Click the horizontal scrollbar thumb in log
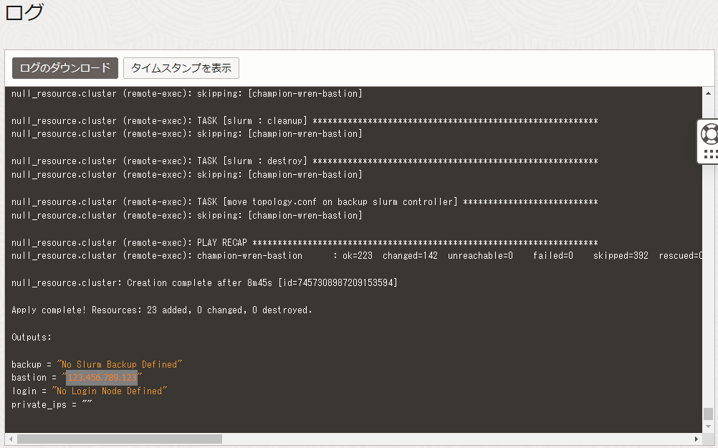 [x=119, y=439]
